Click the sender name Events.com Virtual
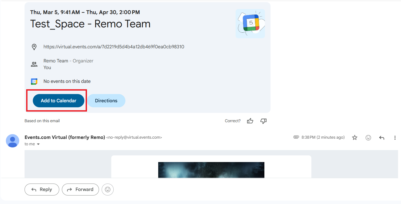The height and width of the screenshot is (204, 401). coord(64,137)
